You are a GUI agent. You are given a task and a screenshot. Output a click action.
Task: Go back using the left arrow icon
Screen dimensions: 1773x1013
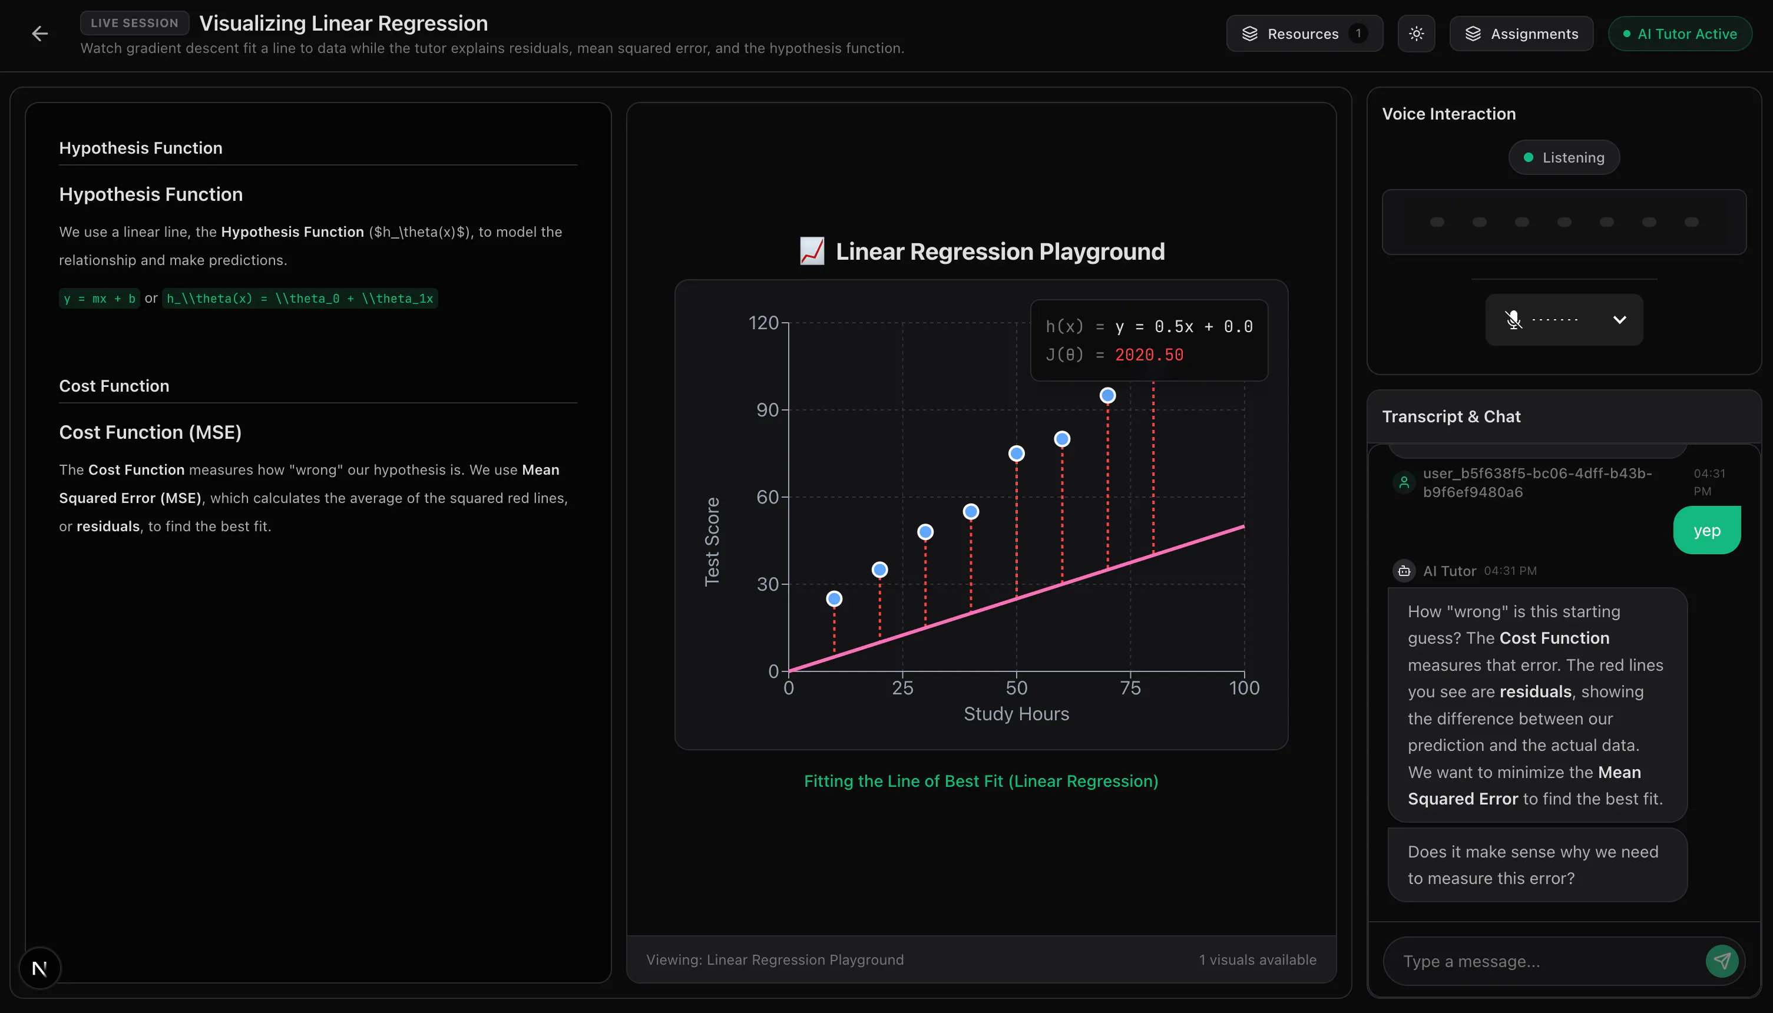pos(39,34)
